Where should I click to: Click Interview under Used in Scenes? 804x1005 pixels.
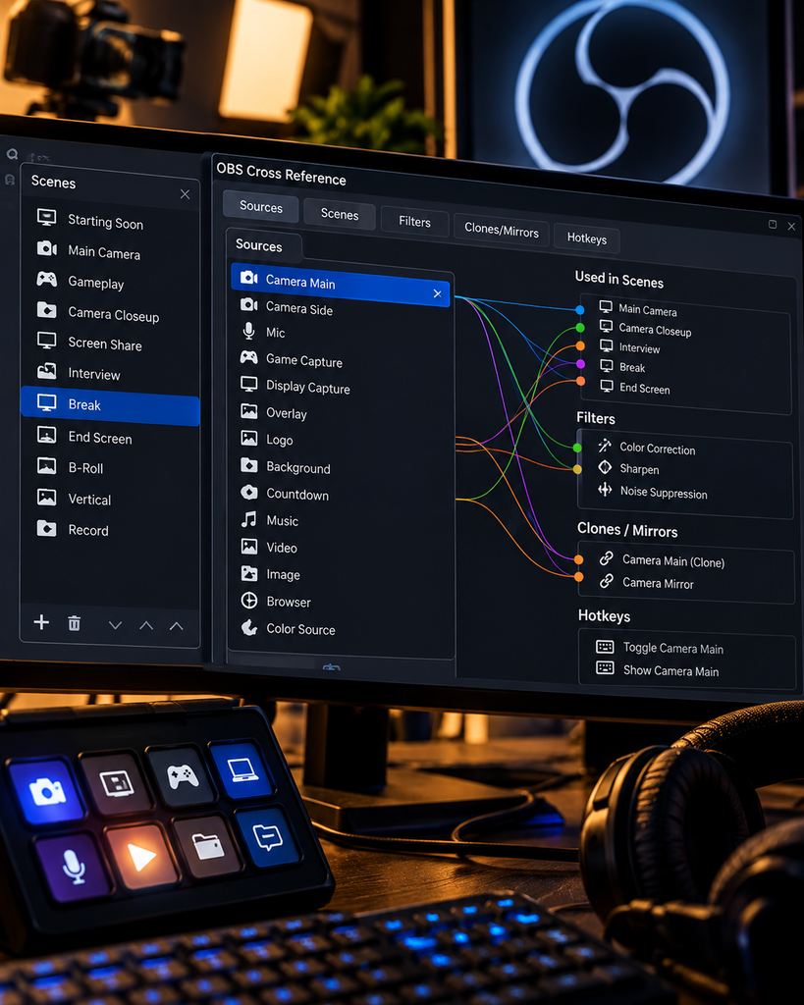[639, 348]
